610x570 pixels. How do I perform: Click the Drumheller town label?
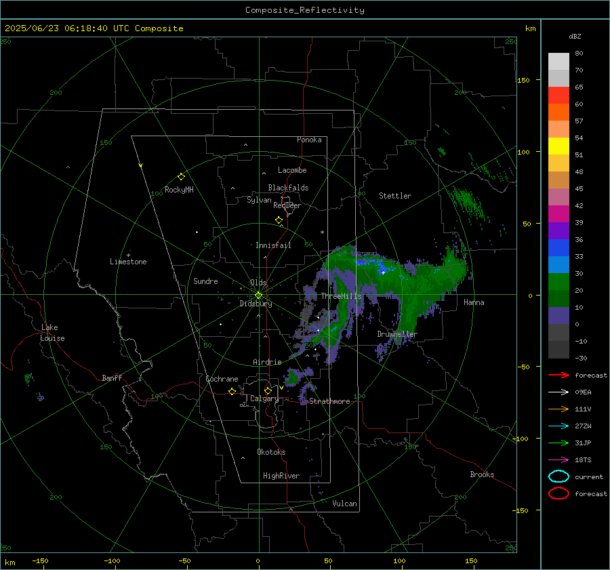(397, 334)
